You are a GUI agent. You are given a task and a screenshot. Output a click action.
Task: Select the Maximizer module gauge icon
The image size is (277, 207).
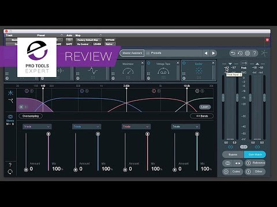click(128, 71)
